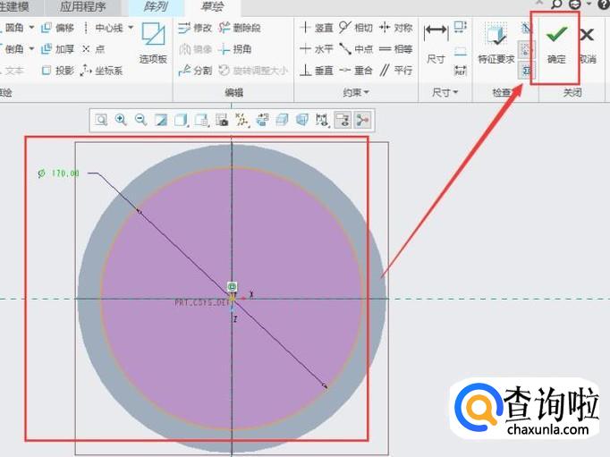
Task: Click the sketch view orientation icon
Action: [262, 120]
